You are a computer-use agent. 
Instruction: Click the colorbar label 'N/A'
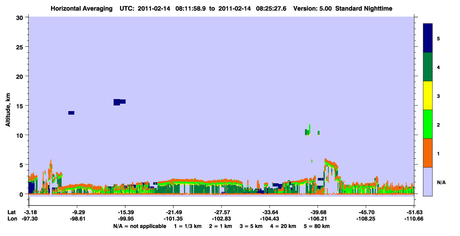(x=441, y=182)
